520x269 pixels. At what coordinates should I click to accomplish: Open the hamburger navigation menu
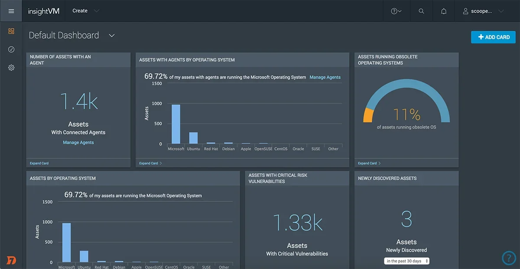click(x=11, y=11)
